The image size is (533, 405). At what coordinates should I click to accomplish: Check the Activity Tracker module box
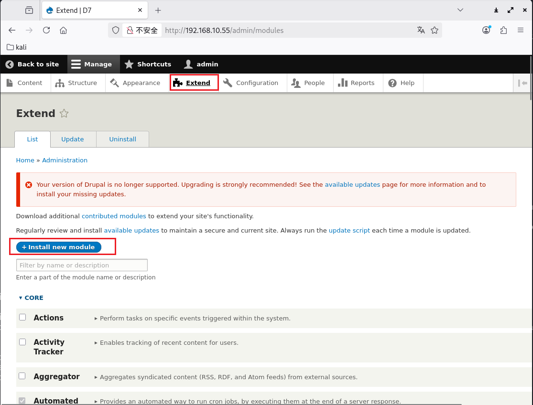(22, 342)
